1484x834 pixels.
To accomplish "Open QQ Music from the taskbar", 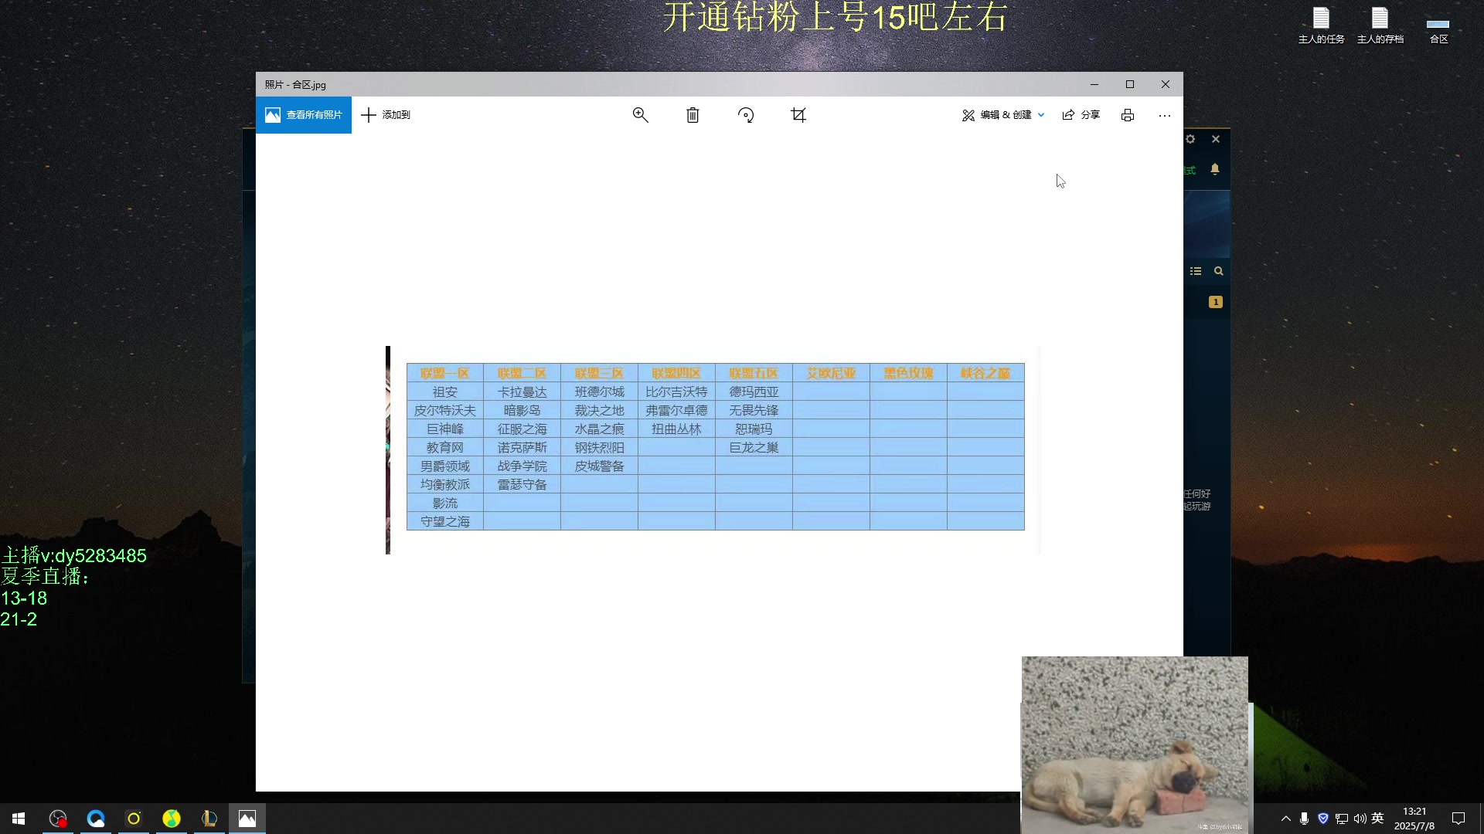I will point(172,819).
